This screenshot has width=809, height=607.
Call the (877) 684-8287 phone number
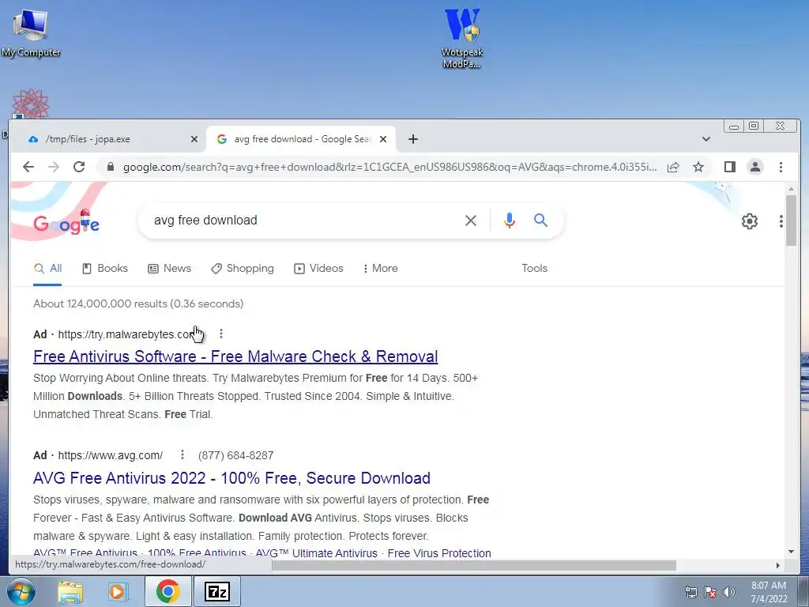(235, 455)
